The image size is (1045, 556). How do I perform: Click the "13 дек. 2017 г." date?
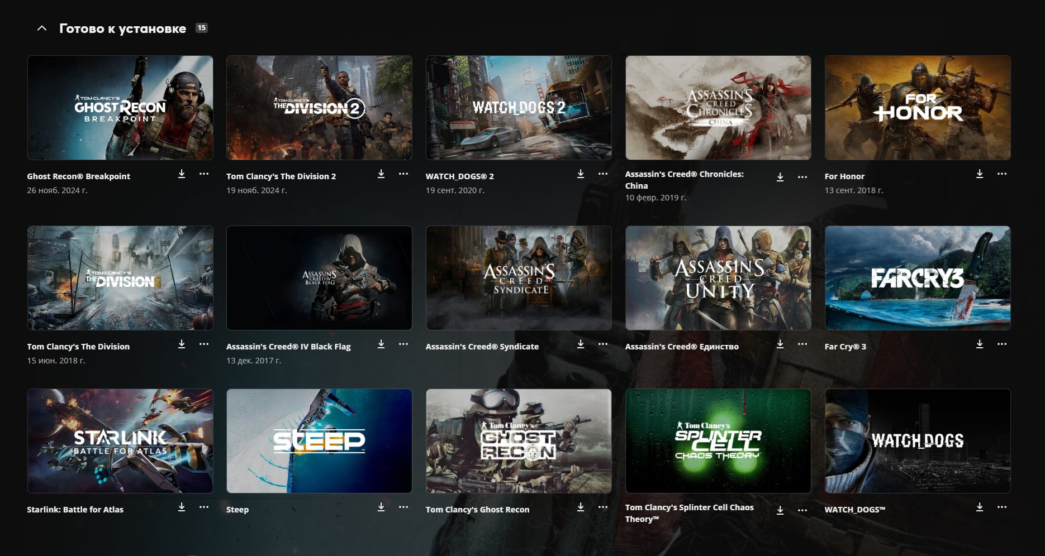(254, 361)
